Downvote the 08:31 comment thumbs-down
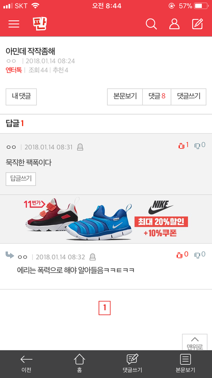 pos(200,145)
